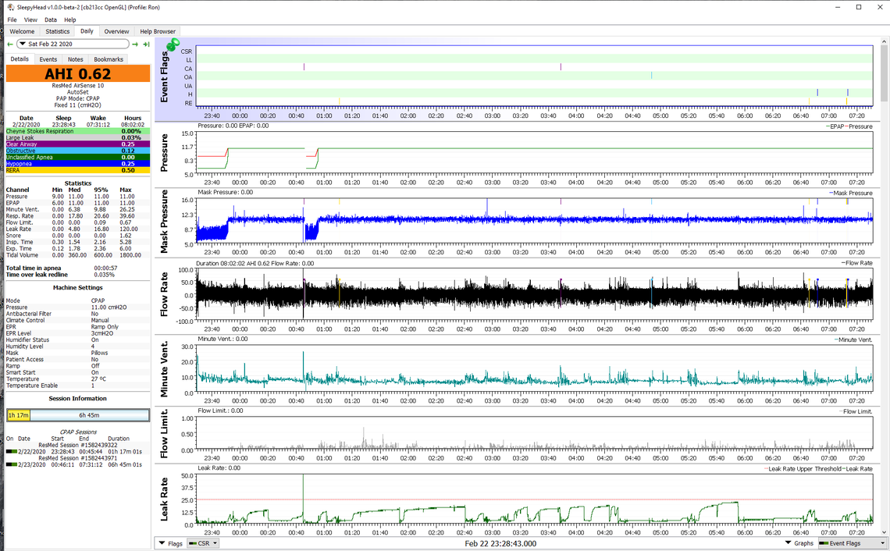Click the Leak Rate graph title label

(x=164, y=499)
